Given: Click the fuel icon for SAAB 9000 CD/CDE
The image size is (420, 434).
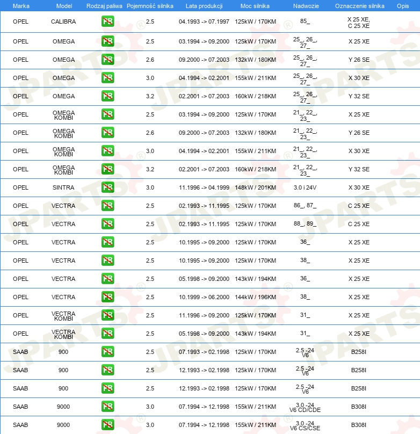Looking at the screenshot, I should [107, 407].
